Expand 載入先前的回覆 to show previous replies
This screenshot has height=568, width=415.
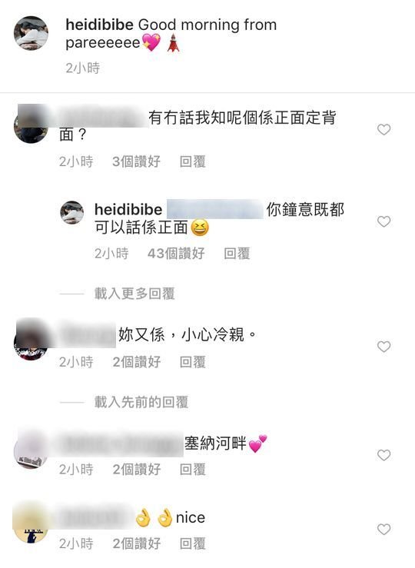coord(141,402)
